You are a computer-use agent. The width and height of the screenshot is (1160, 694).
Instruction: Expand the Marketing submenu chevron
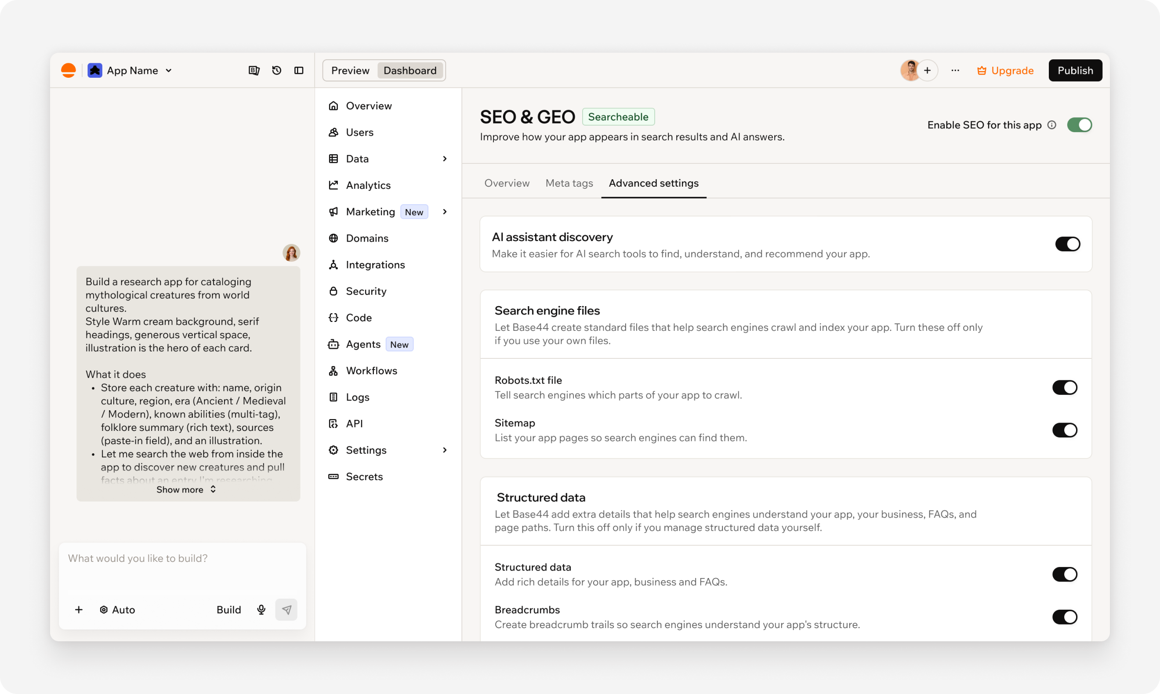click(445, 212)
